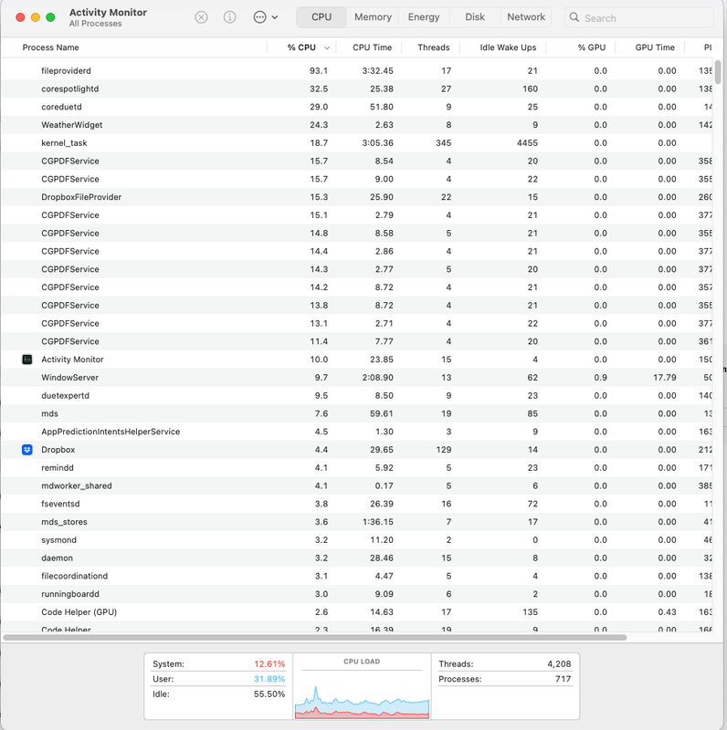Click the stop process (X) toolbar icon
727x730 pixels.
click(201, 17)
